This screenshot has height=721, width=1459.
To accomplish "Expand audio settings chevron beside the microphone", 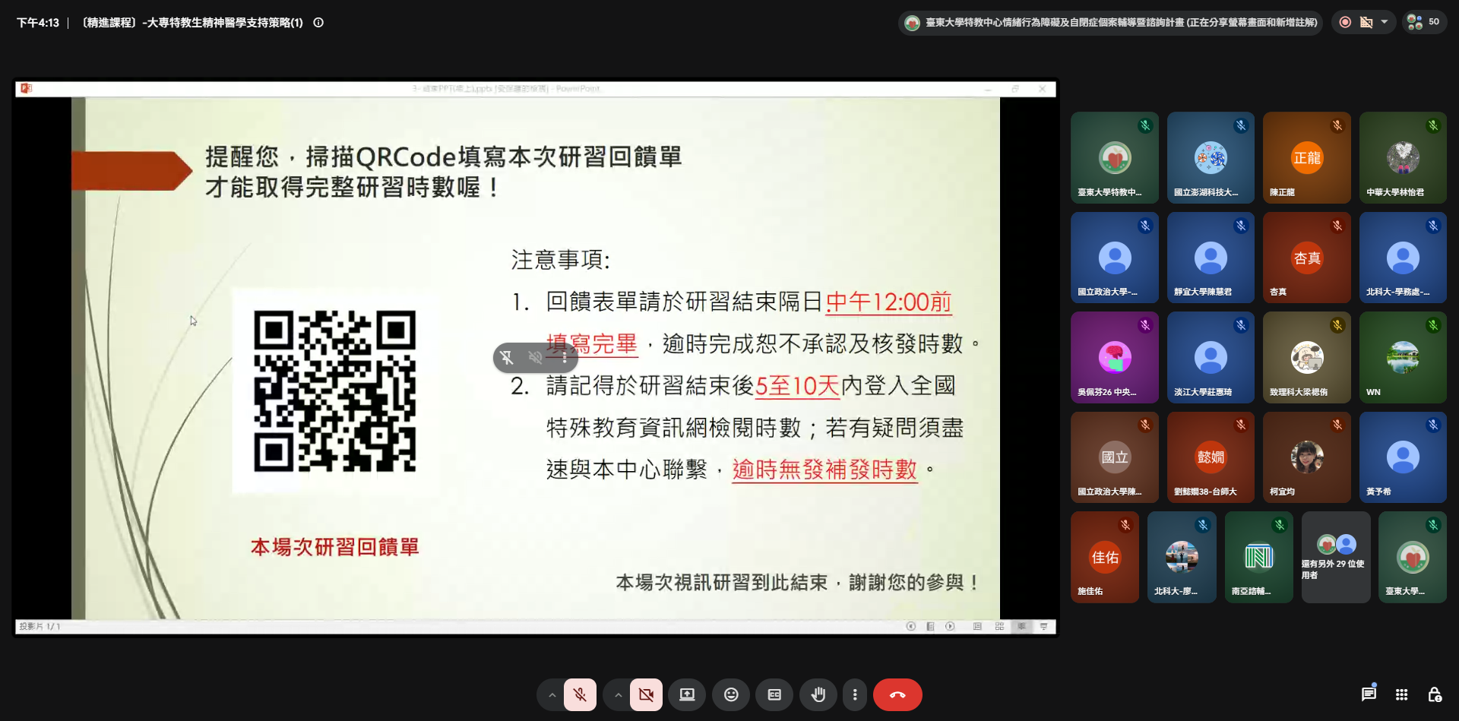I will click(552, 695).
